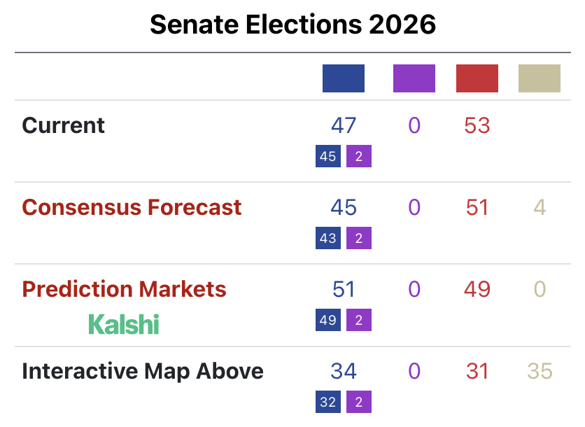This screenshot has height=427, width=585.
Task: Click blue 45 badge in Current row
Action: tap(327, 156)
